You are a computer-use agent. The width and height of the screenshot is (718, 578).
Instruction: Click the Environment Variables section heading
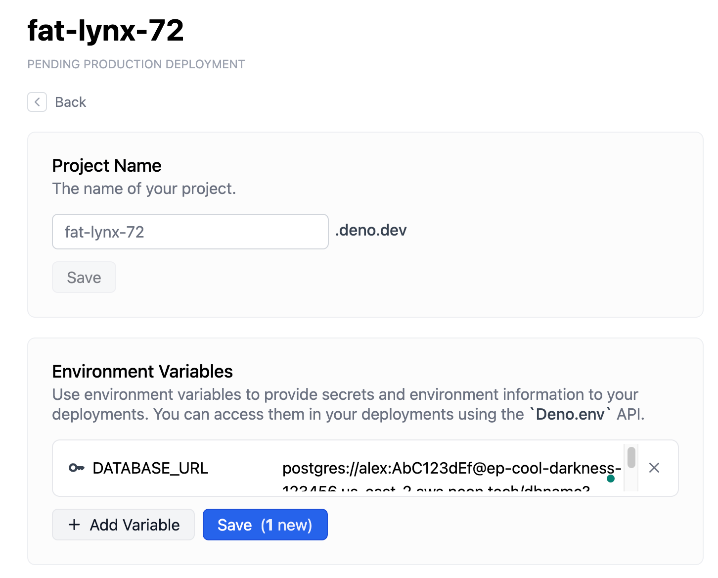point(142,371)
